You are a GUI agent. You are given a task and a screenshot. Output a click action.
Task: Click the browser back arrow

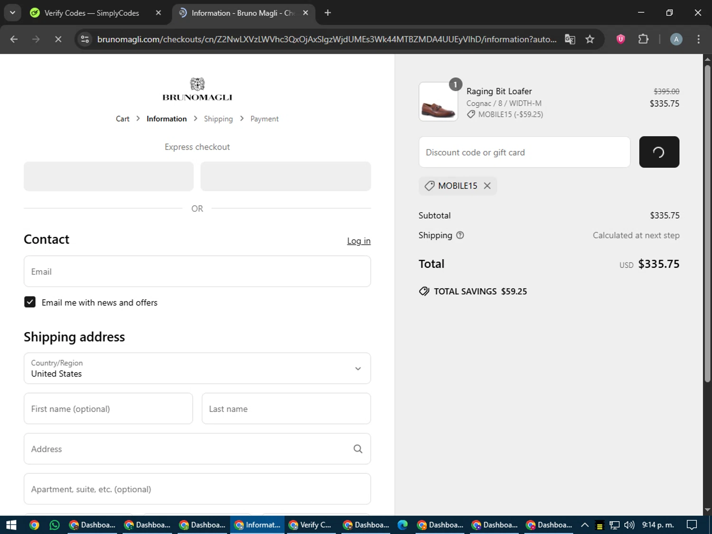14,39
